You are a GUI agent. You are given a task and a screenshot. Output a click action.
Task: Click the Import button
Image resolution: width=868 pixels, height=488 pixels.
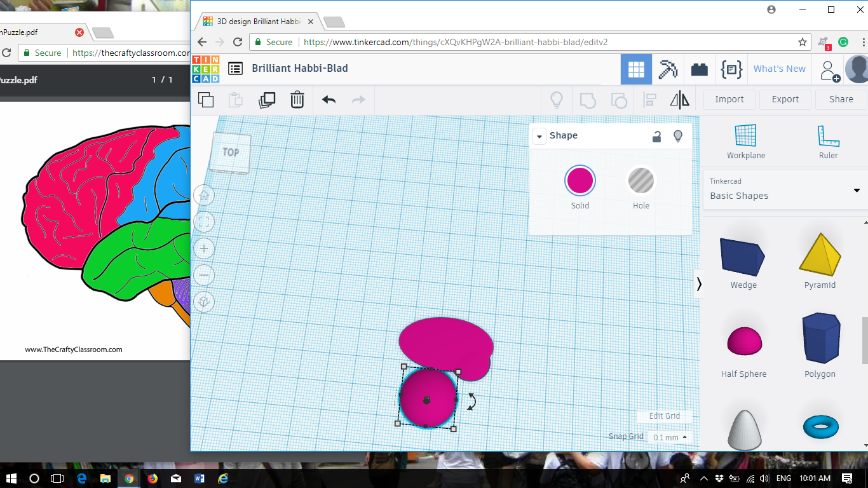[x=729, y=100]
